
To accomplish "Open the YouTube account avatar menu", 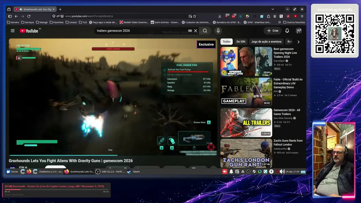I will pos(299,31).
